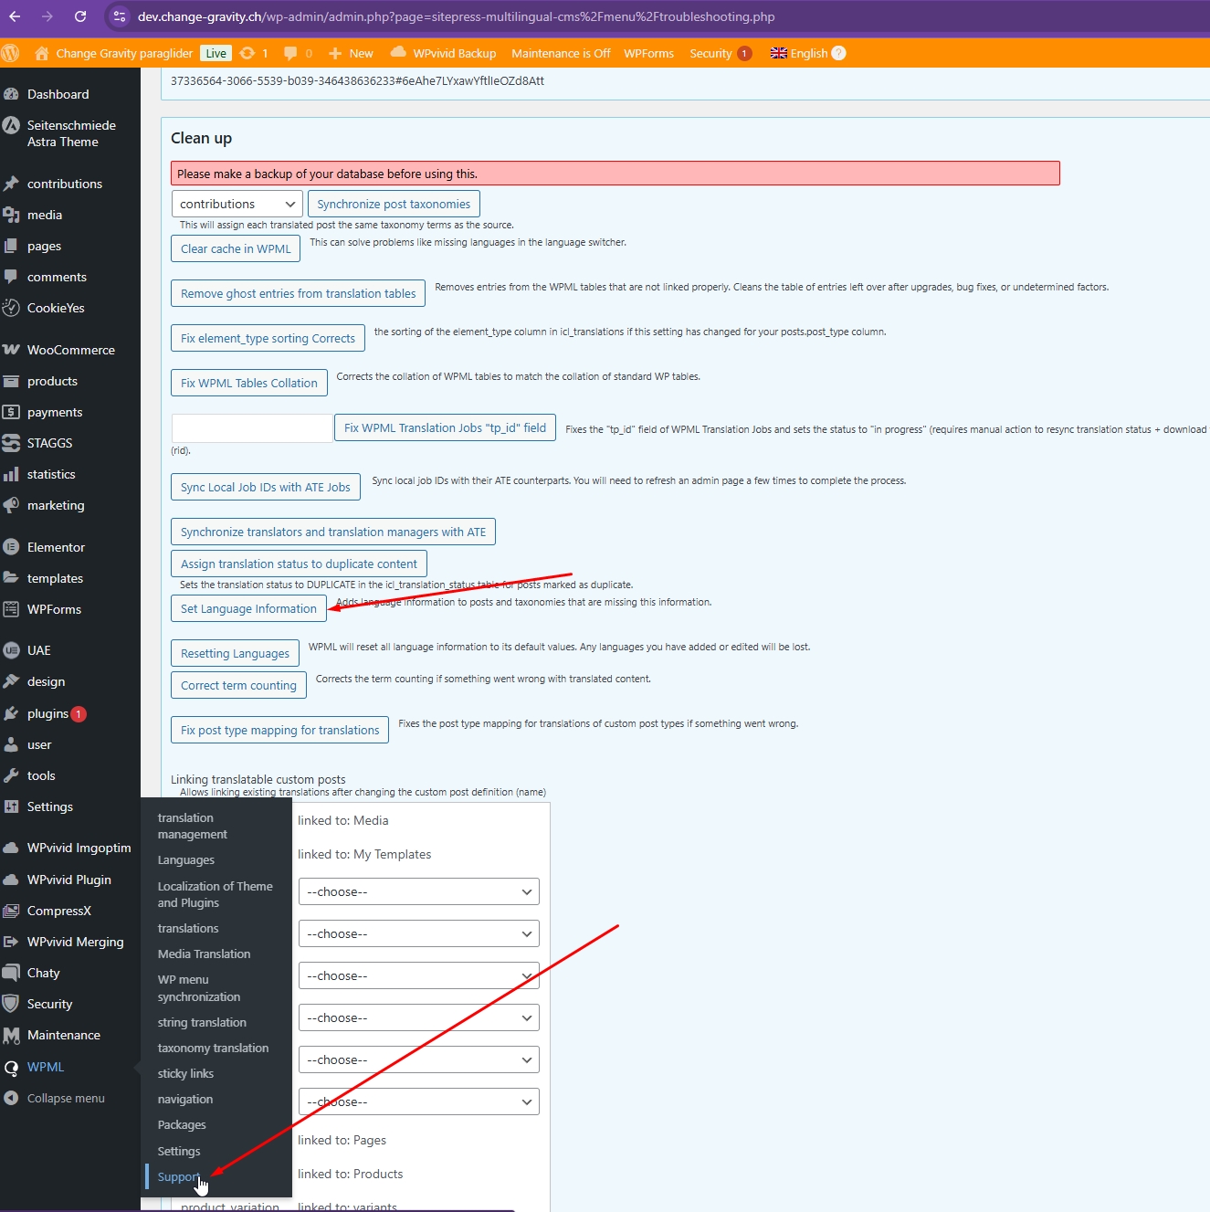Click the browser forward arrow

(x=47, y=16)
